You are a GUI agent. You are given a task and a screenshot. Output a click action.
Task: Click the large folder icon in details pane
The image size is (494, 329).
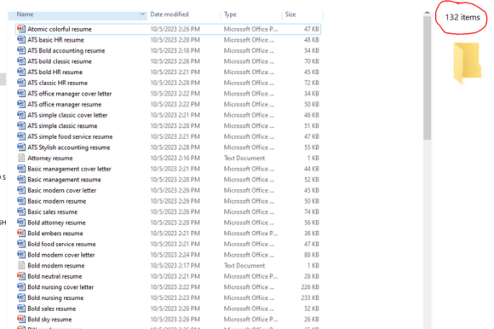click(468, 62)
